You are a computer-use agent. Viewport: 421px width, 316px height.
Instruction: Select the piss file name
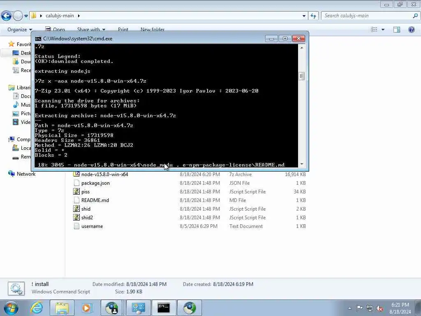[86, 192]
